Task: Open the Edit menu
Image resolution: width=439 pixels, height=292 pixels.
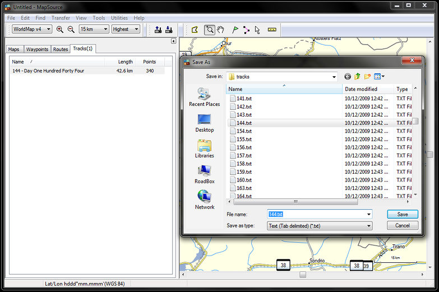Action: [25, 18]
